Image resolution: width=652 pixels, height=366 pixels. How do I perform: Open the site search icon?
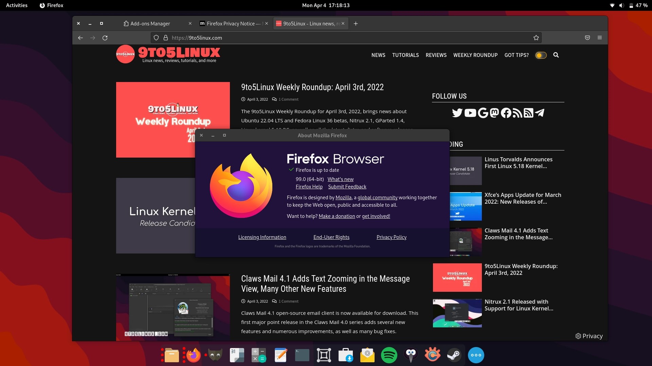pos(556,55)
